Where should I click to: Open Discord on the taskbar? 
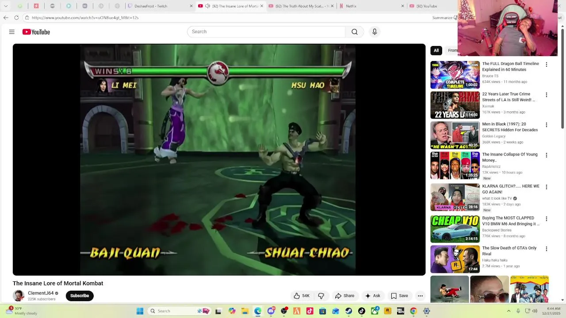point(271,311)
